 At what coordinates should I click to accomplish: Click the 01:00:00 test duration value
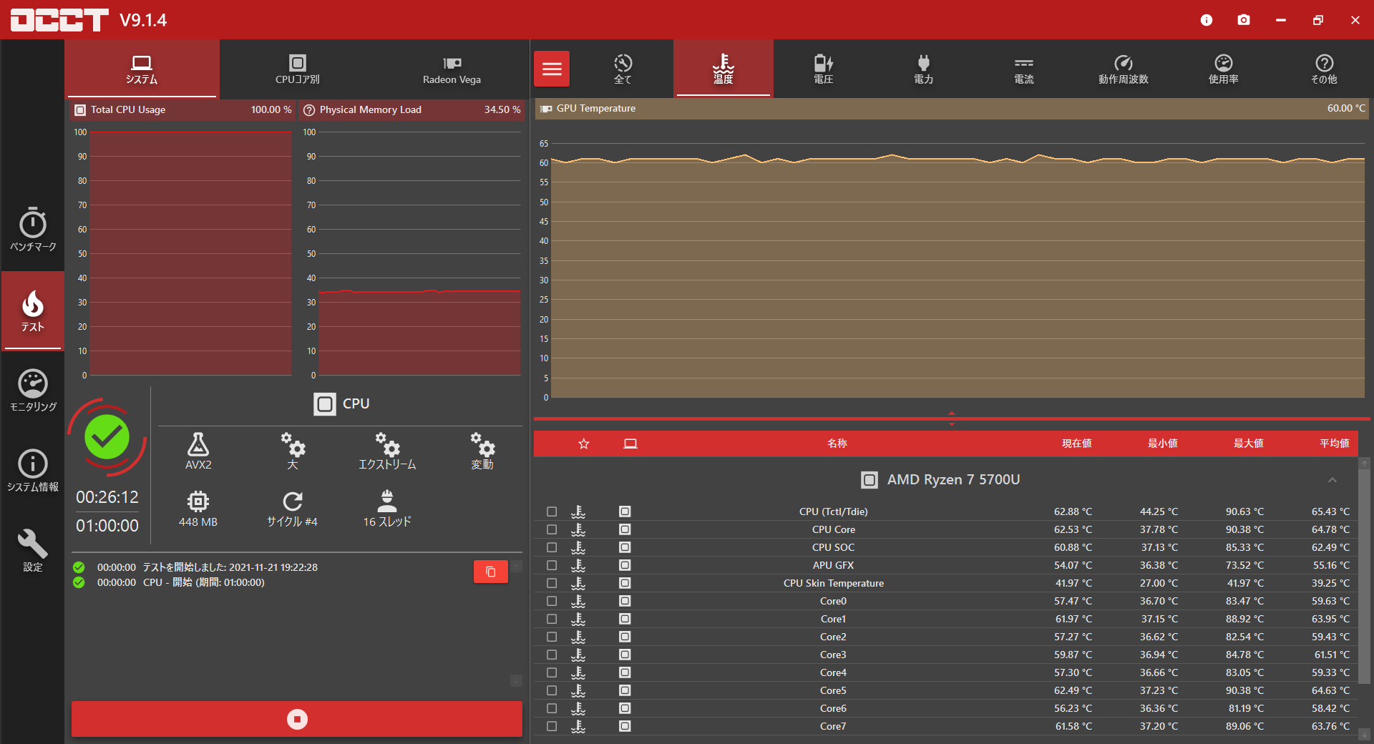pyautogui.click(x=107, y=526)
